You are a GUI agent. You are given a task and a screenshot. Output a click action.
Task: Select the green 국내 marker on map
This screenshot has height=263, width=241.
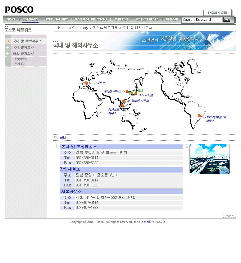[x=132, y=93]
